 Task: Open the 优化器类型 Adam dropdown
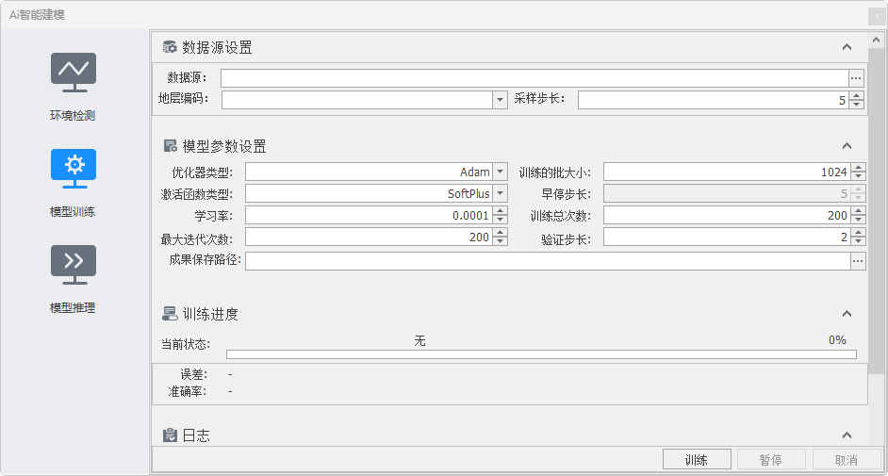pyautogui.click(x=500, y=172)
